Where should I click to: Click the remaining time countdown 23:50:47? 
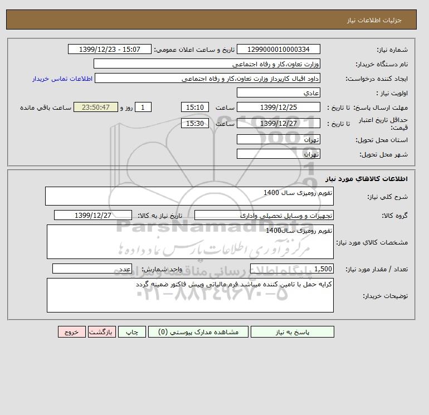pos(96,108)
